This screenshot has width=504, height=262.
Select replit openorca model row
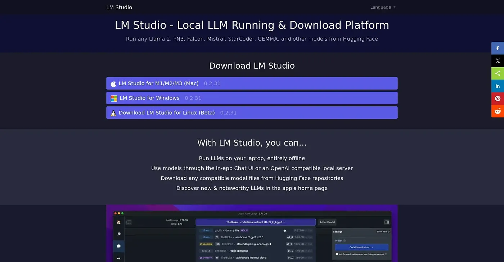tap(256, 251)
